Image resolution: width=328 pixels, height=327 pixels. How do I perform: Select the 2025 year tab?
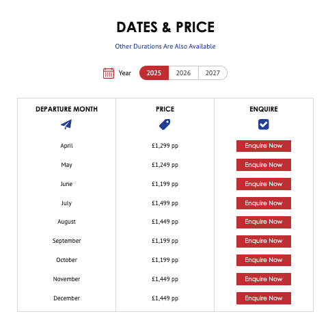[154, 73]
